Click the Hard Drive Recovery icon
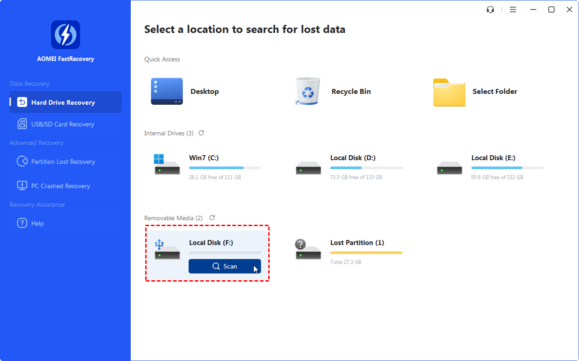 [x=22, y=102]
